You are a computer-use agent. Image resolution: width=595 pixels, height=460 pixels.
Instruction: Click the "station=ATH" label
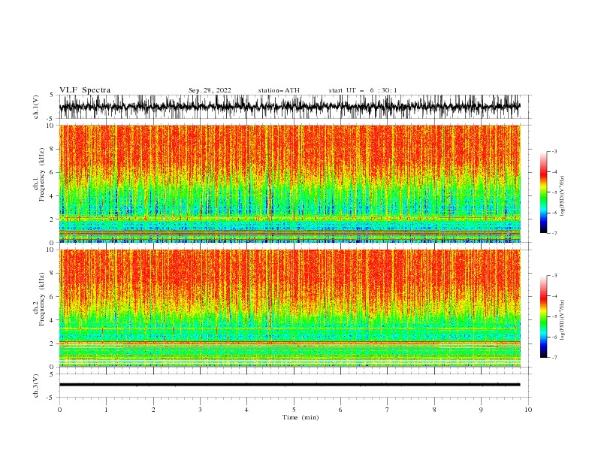279,90
